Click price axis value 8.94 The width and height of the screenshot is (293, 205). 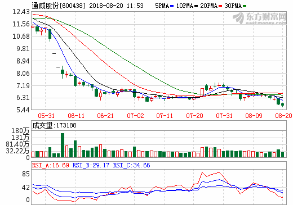(x=23, y=61)
